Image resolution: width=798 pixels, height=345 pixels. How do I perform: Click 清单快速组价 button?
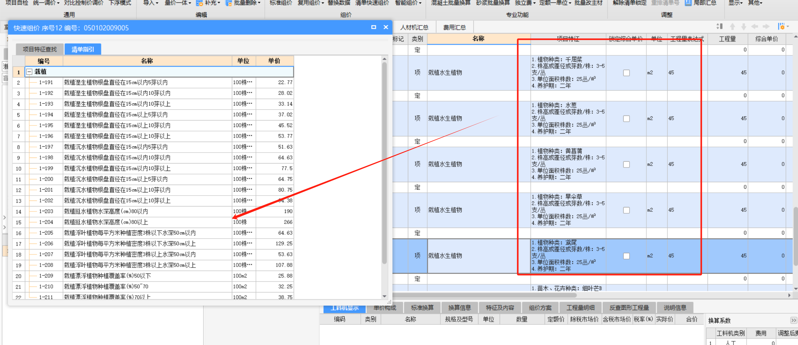coord(372,3)
